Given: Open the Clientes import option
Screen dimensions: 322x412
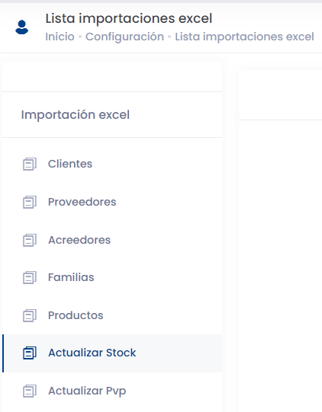Looking at the screenshot, I should pos(112,164).
